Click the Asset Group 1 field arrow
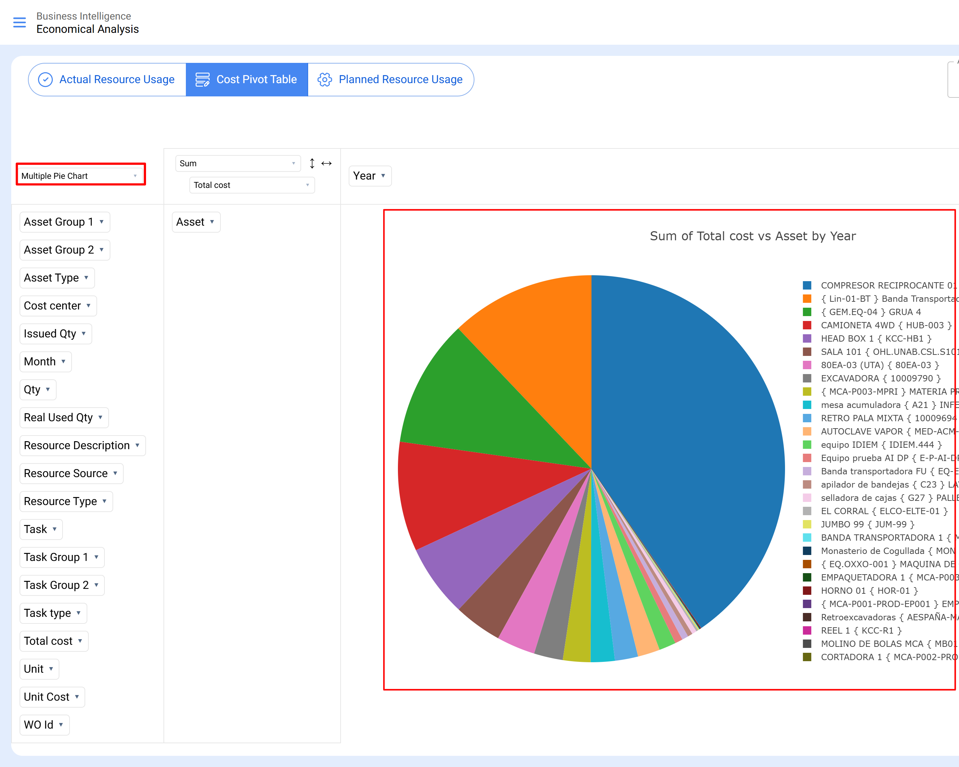This screenshot has width=959, height=767. point(102,222)
